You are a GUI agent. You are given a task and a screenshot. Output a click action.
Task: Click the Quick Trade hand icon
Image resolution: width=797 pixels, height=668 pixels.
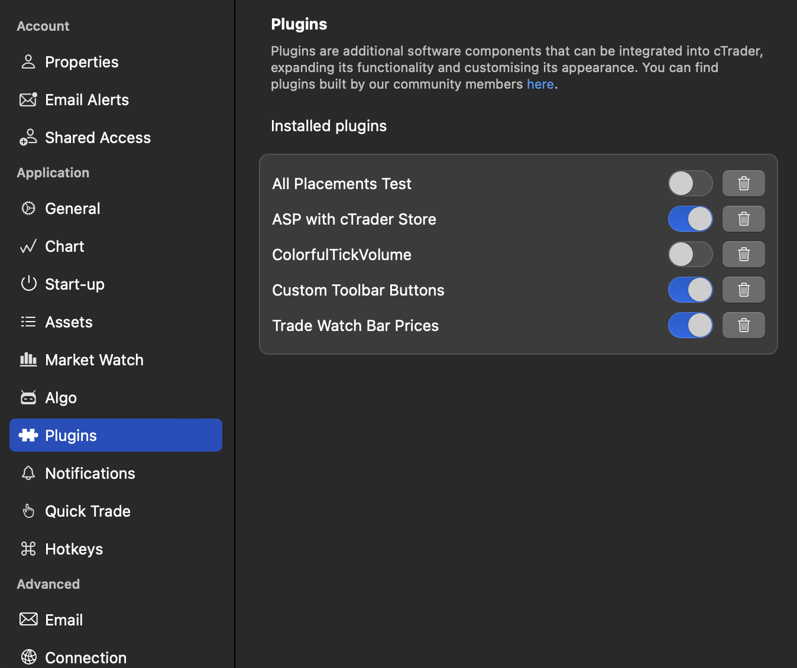(28, 511)
